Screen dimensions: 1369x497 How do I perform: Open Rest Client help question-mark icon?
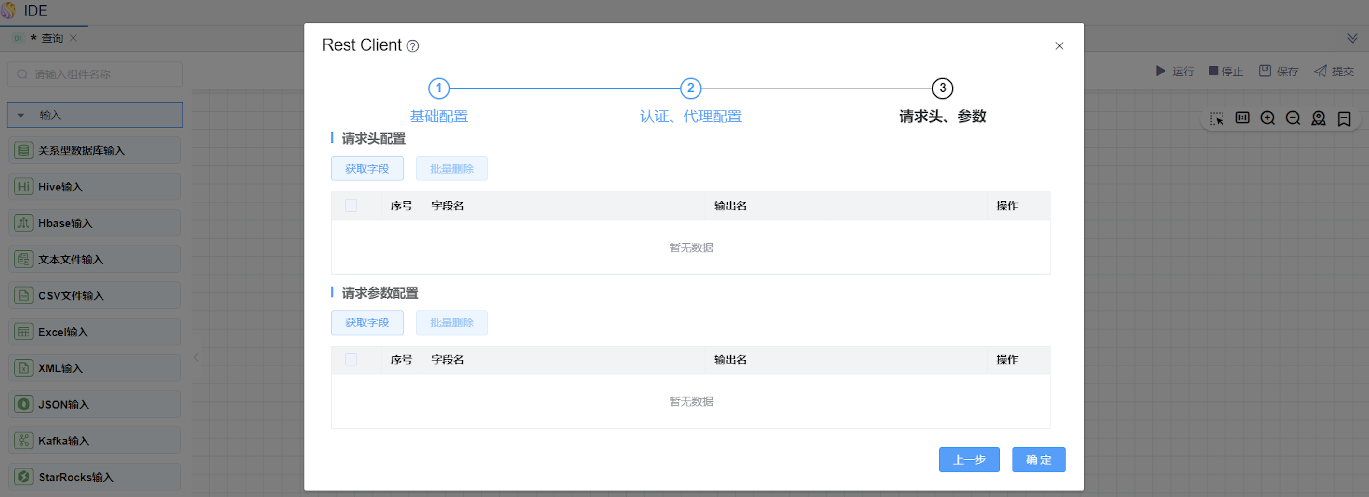click(x=412, y=46)
